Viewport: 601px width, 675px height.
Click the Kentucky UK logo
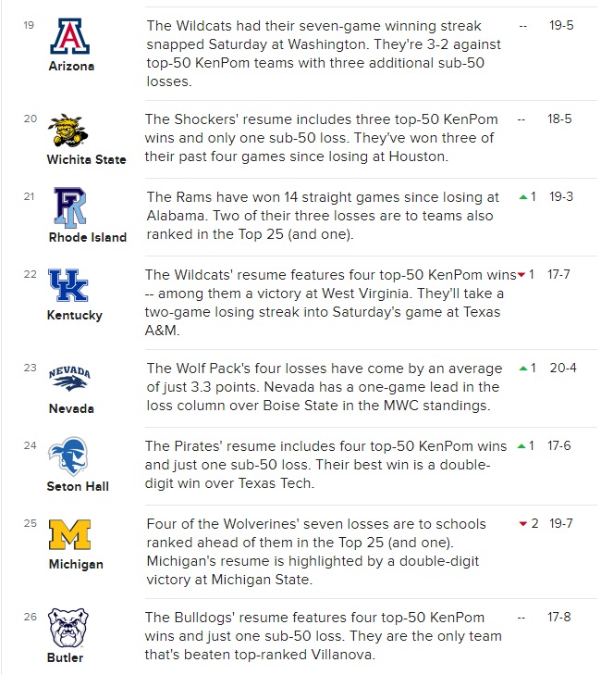68,285
